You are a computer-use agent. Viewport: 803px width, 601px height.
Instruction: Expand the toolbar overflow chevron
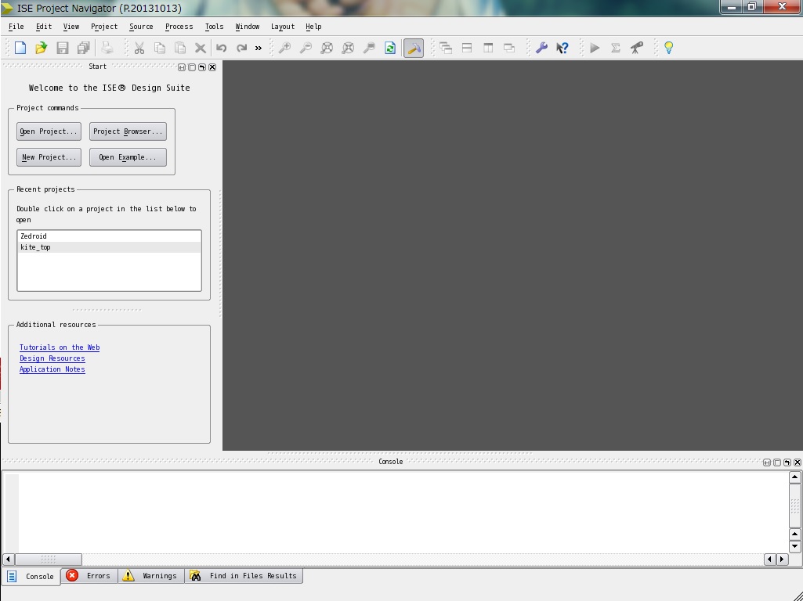[x=258, y=48]
